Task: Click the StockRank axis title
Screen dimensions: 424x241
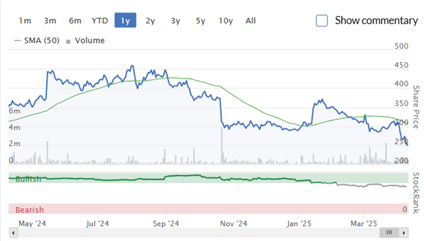Action: coord(416,193)
